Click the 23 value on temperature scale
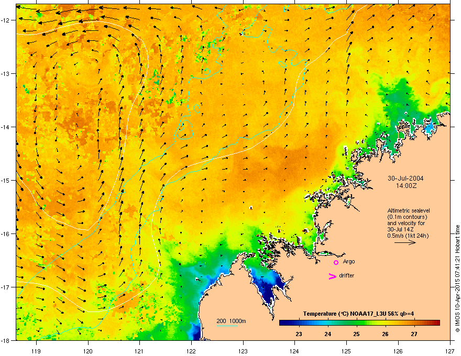This screenshot has width=461, height=356. [x=299, y=334]
